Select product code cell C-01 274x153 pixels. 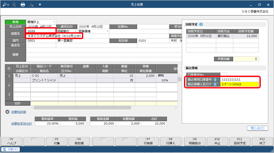pyautogui.click(x=44, y=76)
